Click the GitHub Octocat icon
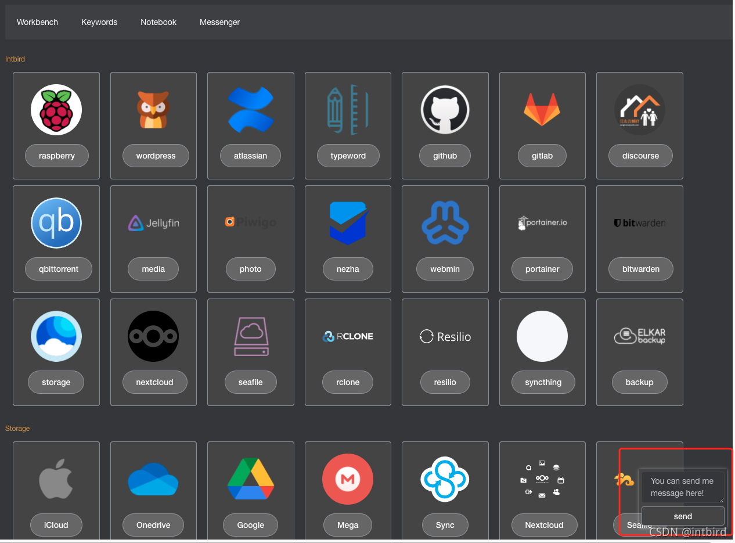Viewport: 735px width, 543px height. pyautogui.click(x=445, y=110)
